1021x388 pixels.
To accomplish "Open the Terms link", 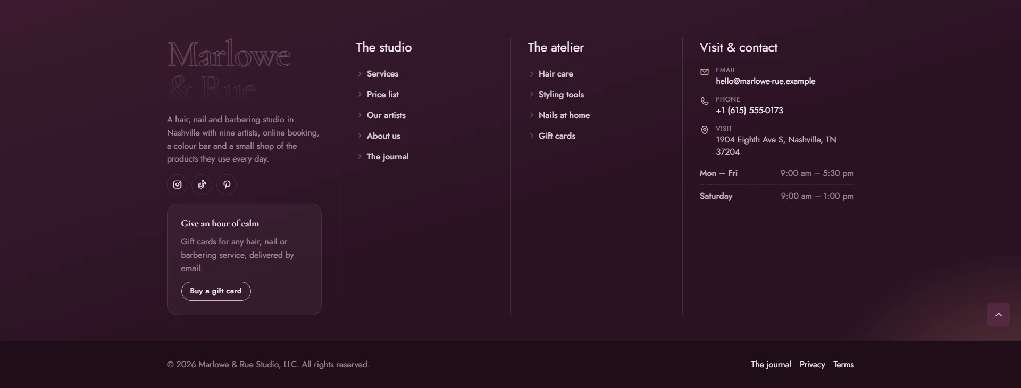I will (843, 365).
